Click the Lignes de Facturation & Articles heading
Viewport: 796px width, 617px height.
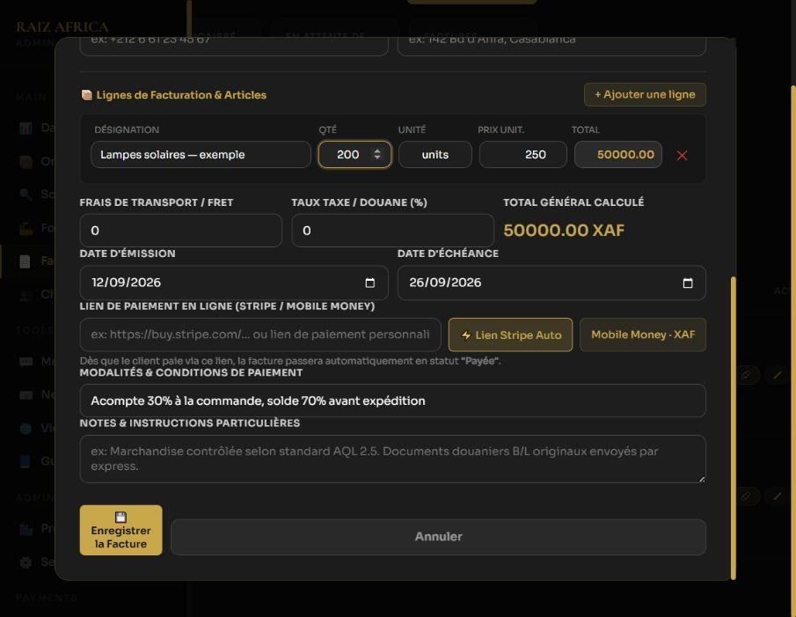[x=181, y=95]
